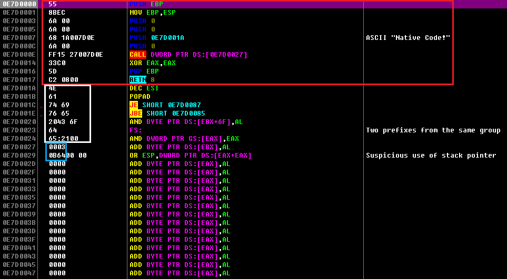507x279 pixels.
Task: Click the DEC ESI instruction
Action: [x=144, y=88]
